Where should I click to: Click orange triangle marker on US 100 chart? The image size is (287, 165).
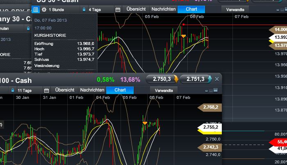coord(145,123)
